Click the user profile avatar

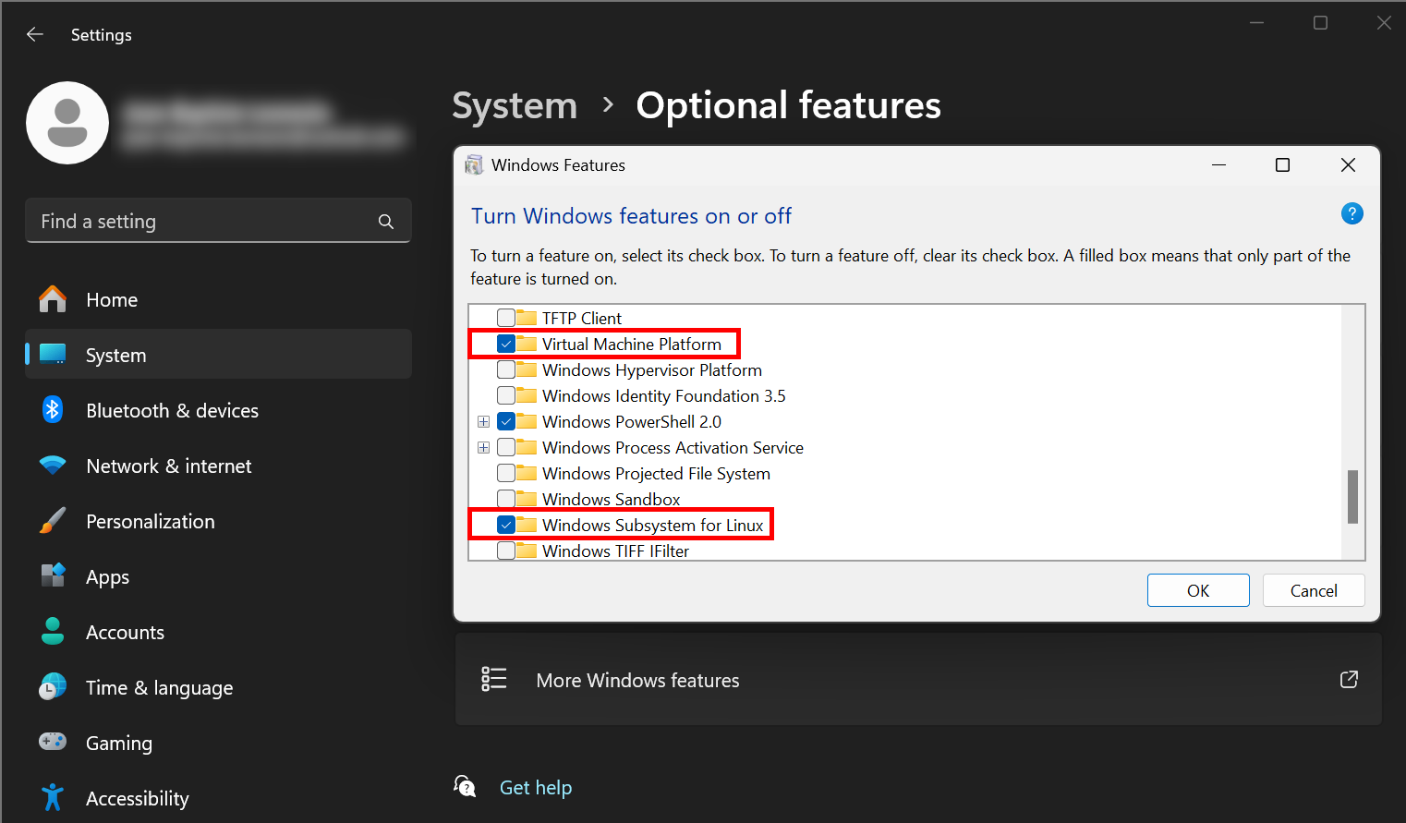(x=67, y=123)
